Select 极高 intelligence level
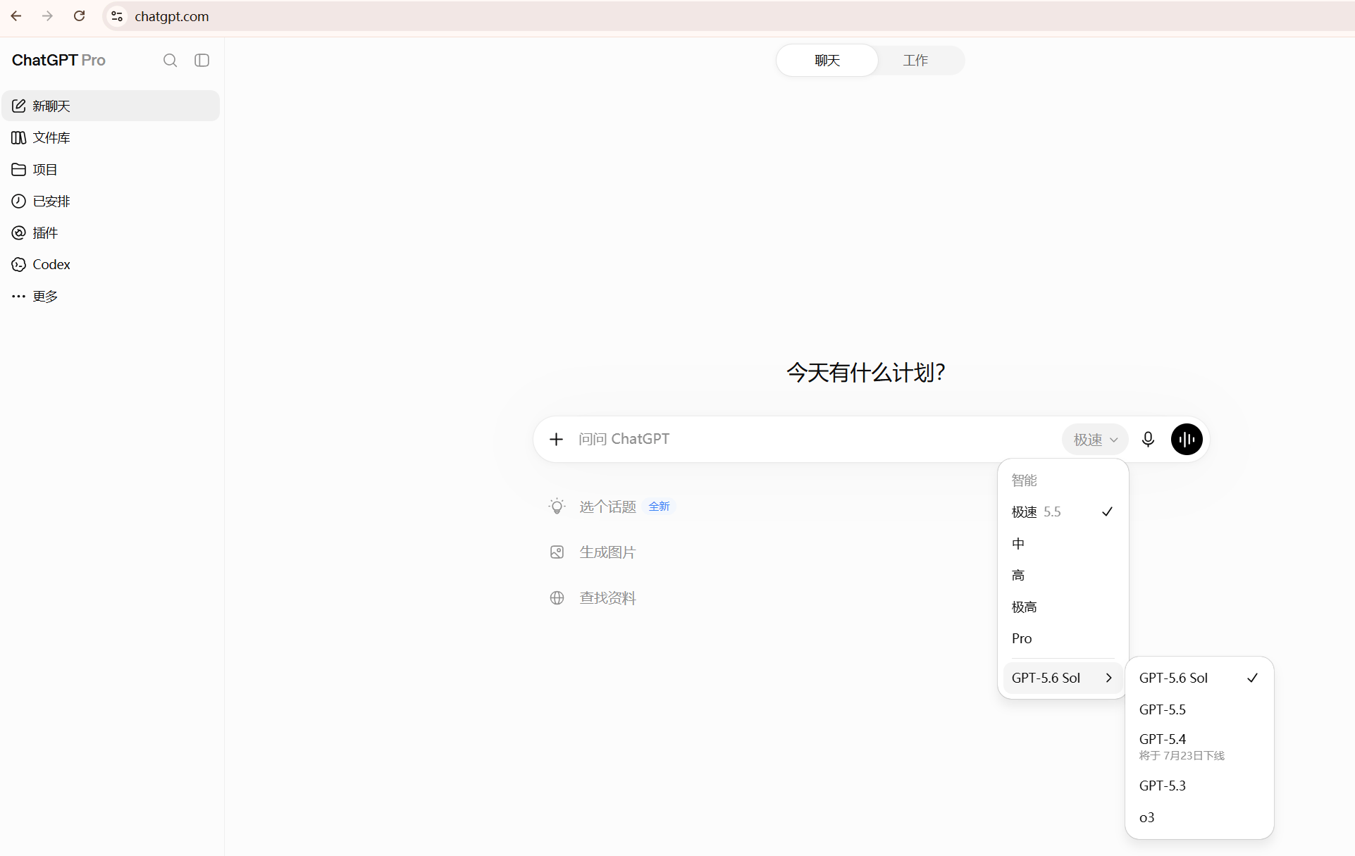This screenshot has width=1355, height=856. (1063, 607)
